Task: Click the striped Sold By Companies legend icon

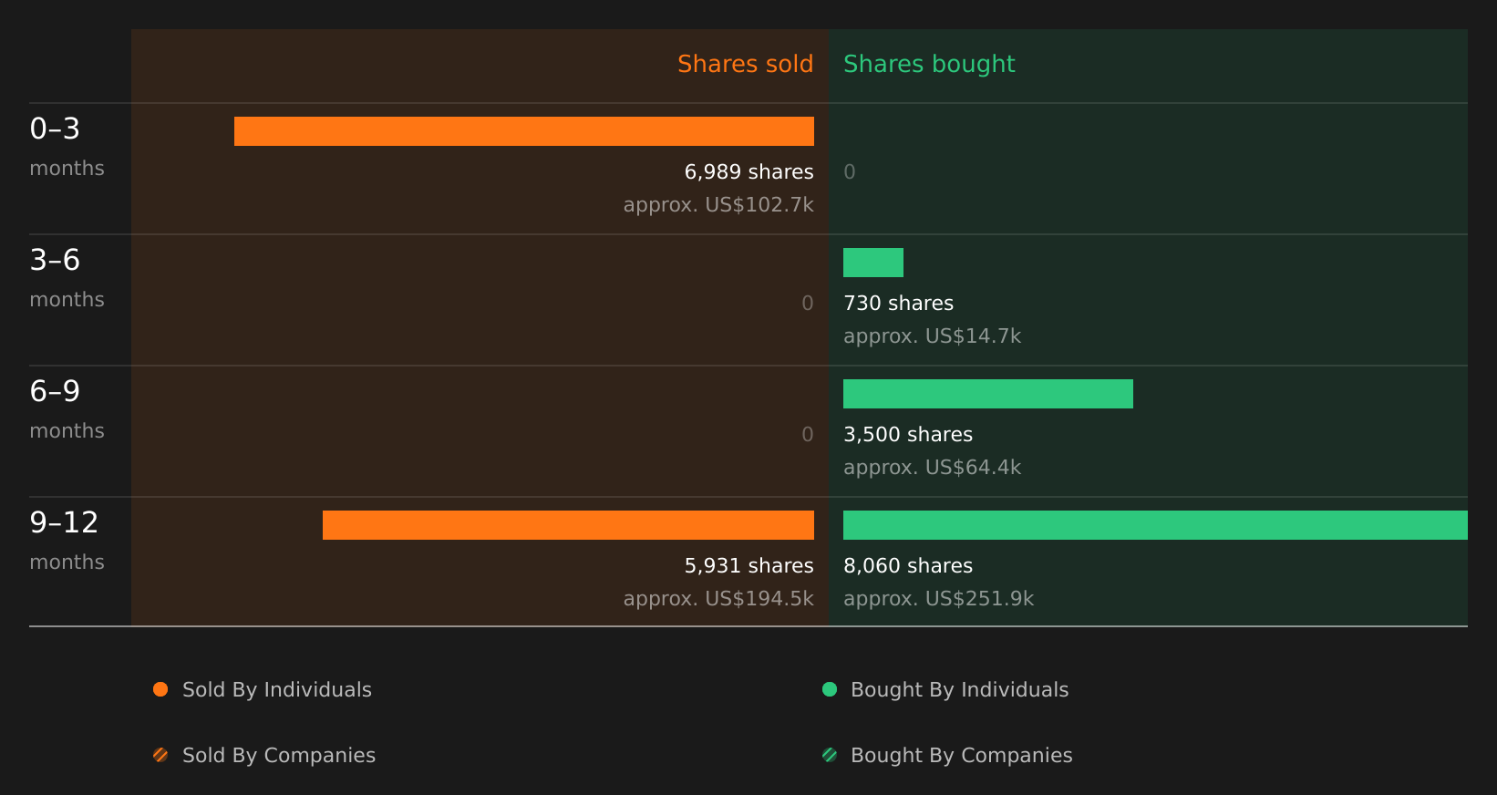Action: [x=160, y=755]
